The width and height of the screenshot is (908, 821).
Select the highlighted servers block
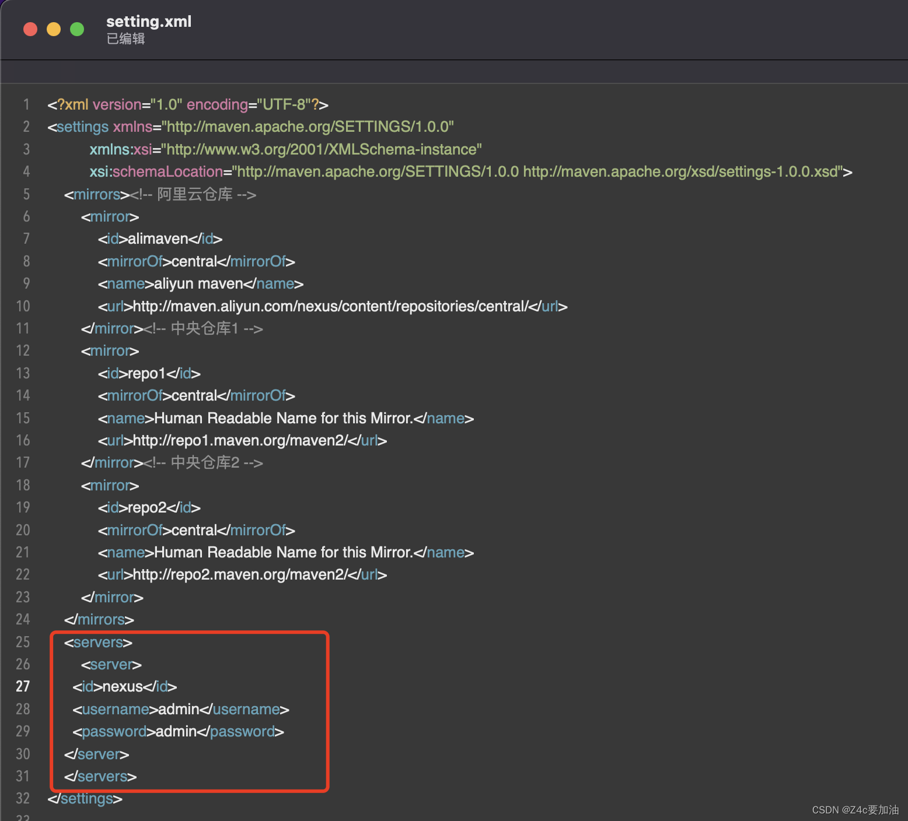[x=189, y=709]
